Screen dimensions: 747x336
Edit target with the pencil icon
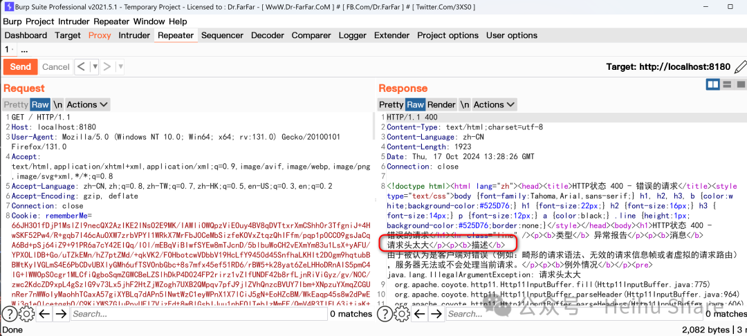740,66
